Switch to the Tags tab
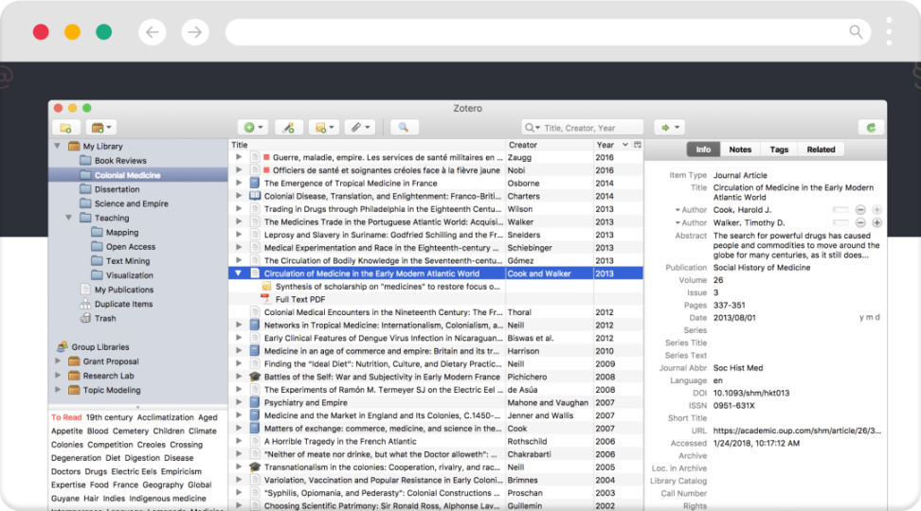Screen dimensions: 921x511 pos(779,150)
